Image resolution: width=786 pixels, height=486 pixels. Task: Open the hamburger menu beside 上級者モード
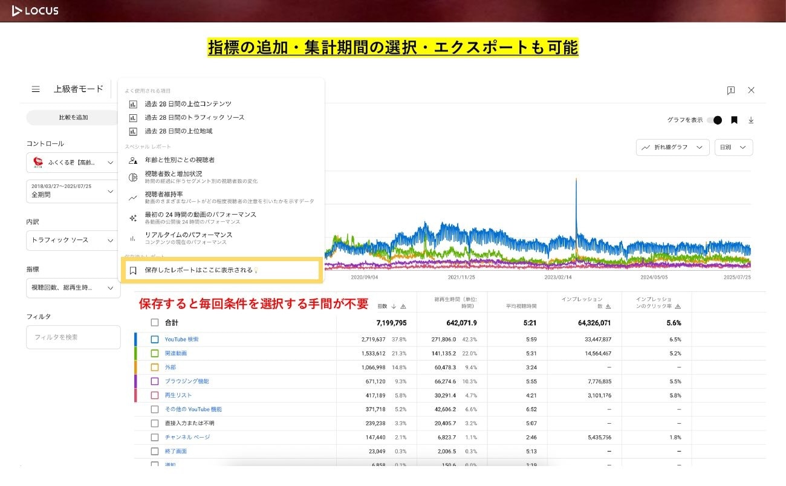click(36, 89)
